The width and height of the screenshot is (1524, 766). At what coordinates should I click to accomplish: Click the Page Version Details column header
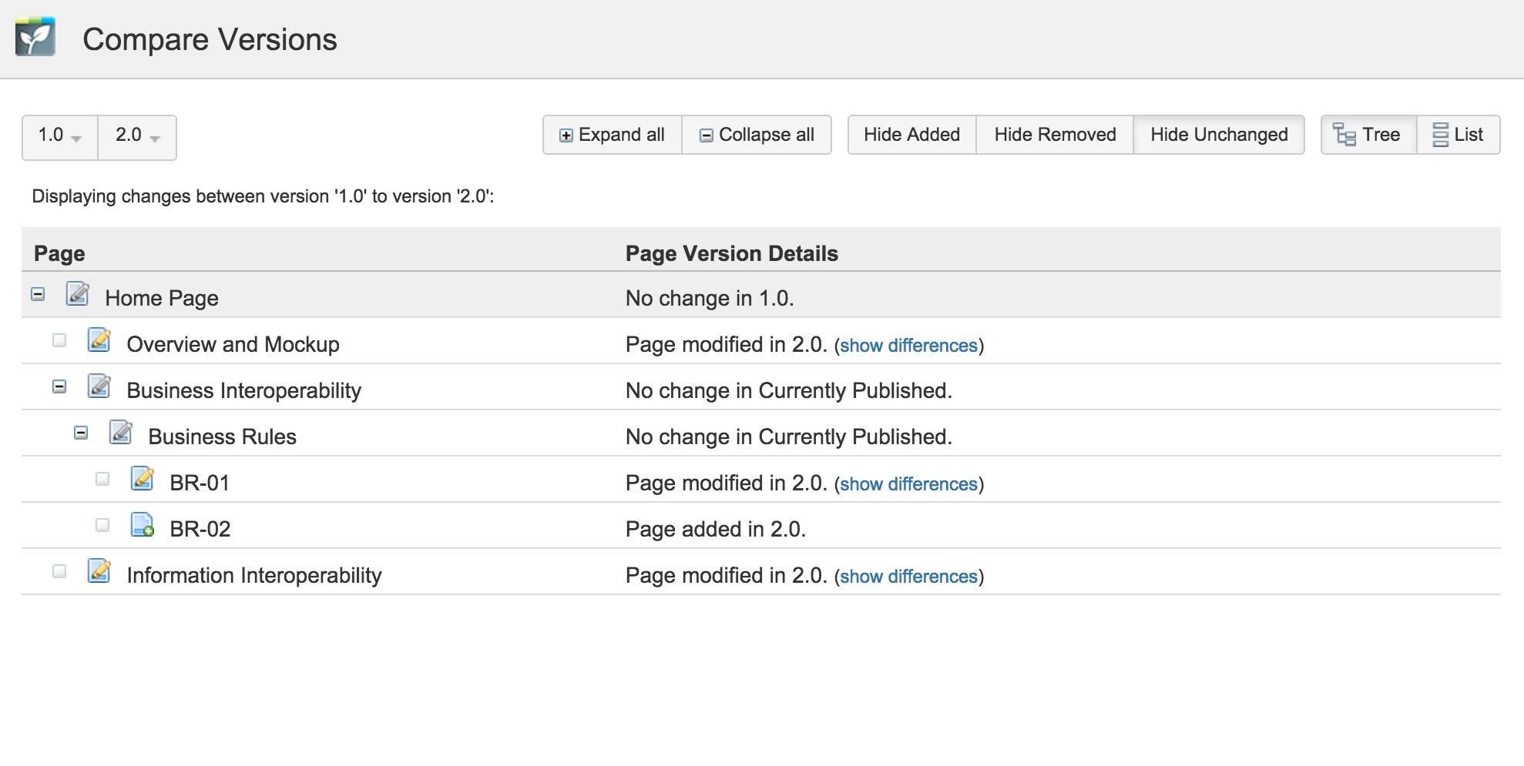732,253
